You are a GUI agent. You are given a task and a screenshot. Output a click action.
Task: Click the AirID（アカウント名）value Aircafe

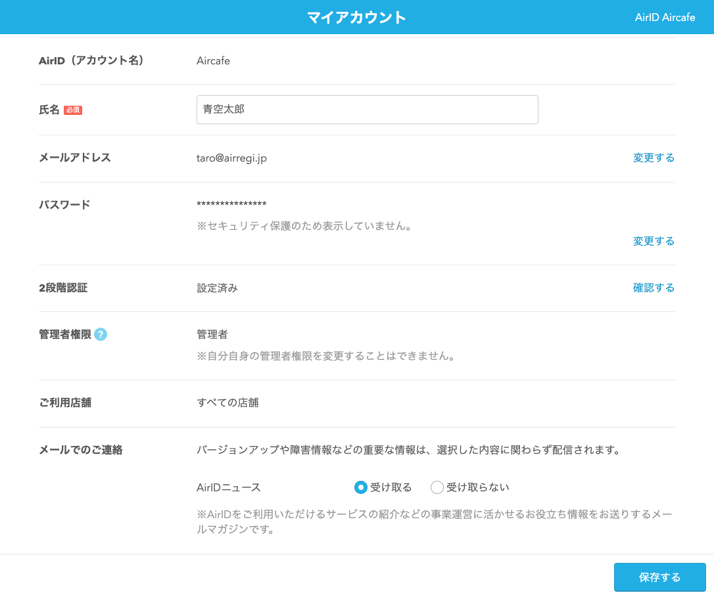pyautogui.click(x=214, y=60)
